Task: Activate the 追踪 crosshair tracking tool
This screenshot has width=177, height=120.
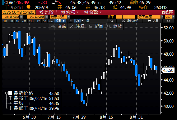Action: click(58, 27)
